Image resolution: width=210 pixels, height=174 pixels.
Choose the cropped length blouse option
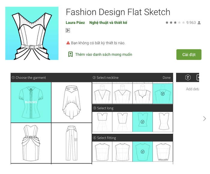tap(102, 122)
